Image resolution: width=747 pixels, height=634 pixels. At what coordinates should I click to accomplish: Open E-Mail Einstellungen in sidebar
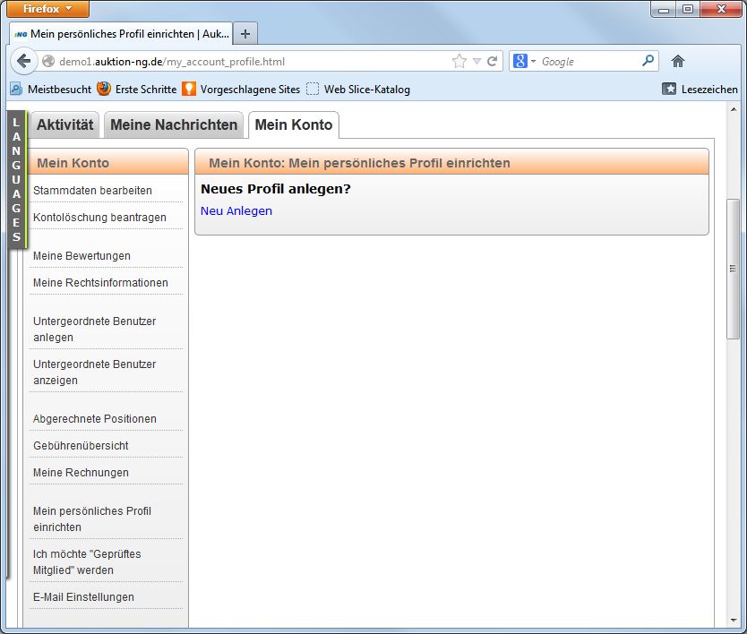83,597
